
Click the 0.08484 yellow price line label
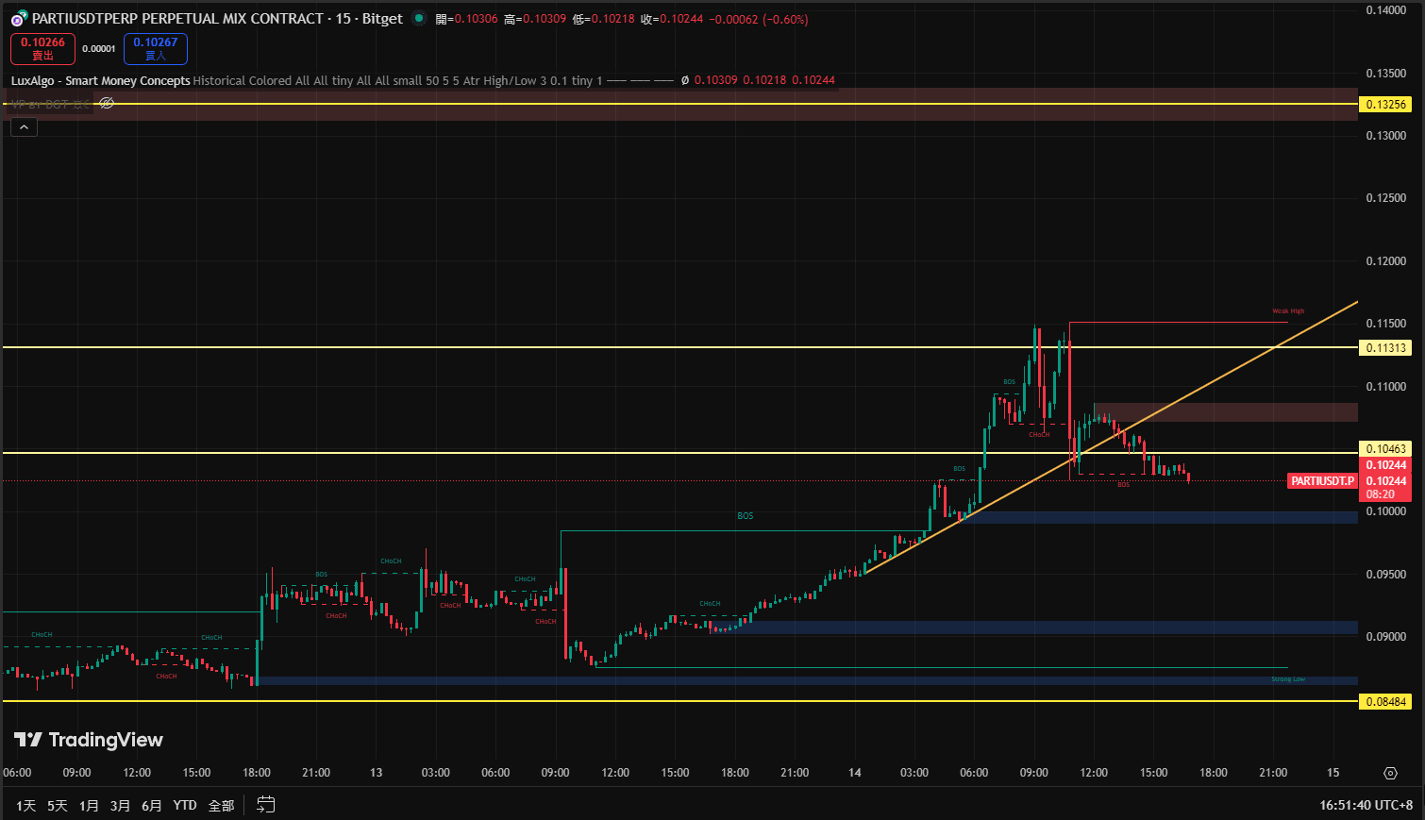click(1385, 702)
